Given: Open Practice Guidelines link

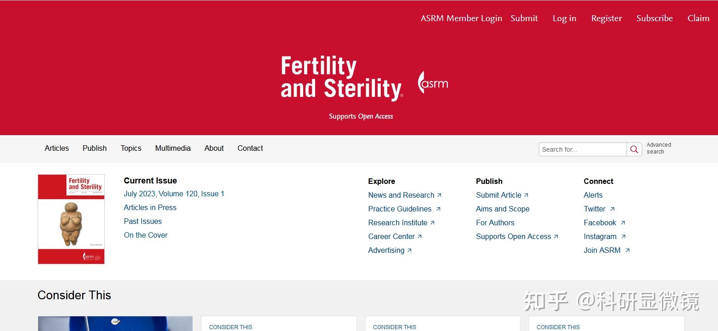Looking at the screenshot, I should tap(404, 209).
